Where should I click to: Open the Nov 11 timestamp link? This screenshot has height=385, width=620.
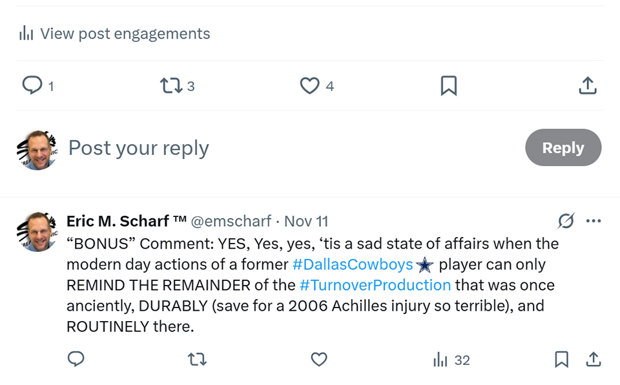pyautogui.click(x=306, y=221)
